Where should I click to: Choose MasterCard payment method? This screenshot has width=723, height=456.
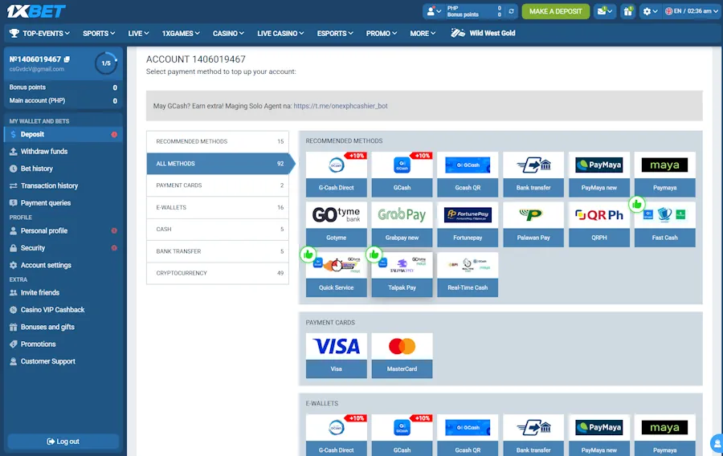pos(402,355)
